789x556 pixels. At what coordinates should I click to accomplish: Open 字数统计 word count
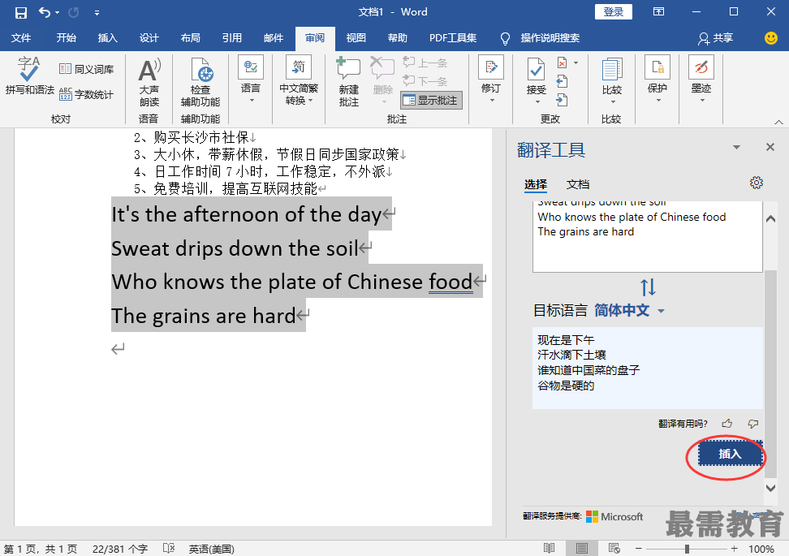coord(86,94)
